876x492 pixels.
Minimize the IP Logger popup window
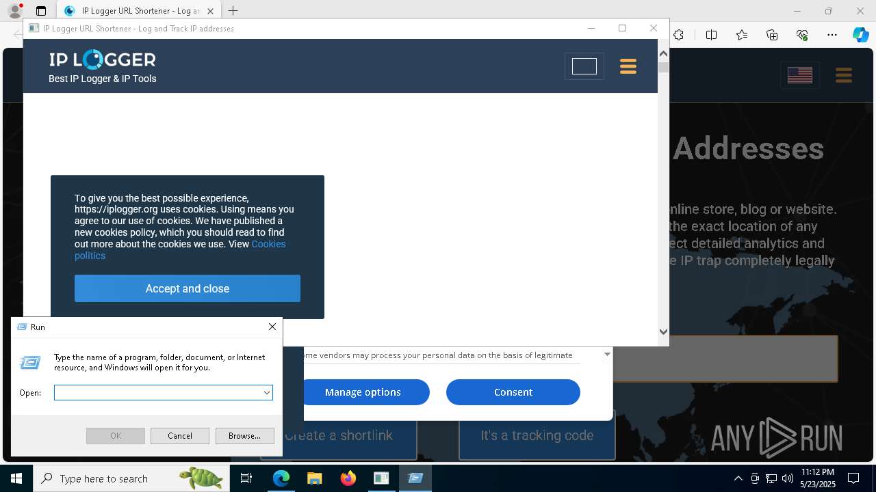(x=591, y=28)
